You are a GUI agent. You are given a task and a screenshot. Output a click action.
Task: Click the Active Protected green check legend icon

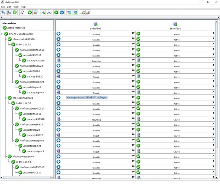[x=5, y=28]
